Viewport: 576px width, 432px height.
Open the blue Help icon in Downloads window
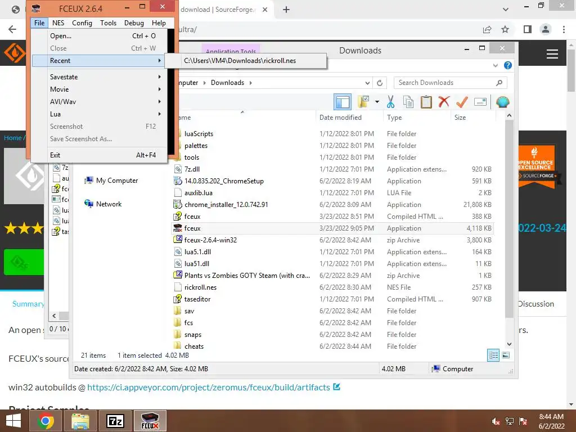pos(508,65)
